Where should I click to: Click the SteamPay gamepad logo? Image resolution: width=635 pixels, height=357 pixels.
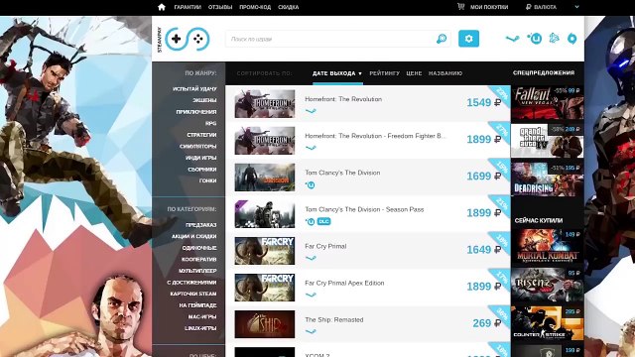tap(188, 40)
